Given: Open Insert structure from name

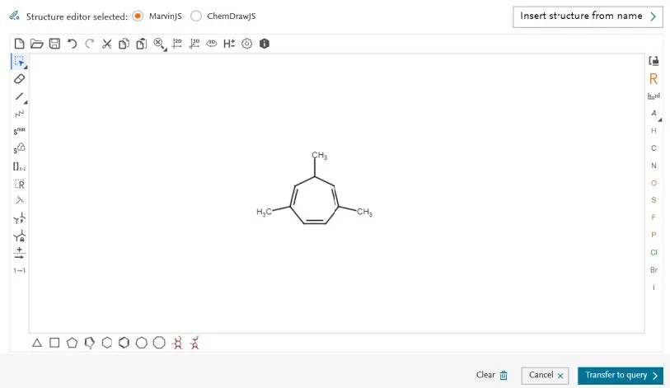Looking at the screenshot, I should 588,16.
